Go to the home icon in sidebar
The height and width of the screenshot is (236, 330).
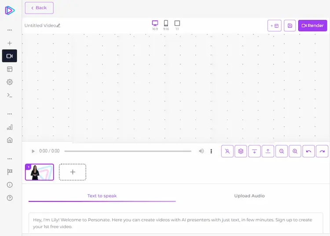pos(10,140)
